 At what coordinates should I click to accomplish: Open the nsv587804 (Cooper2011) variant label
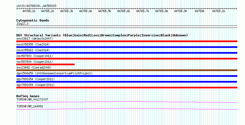click(x=35, y=62)
